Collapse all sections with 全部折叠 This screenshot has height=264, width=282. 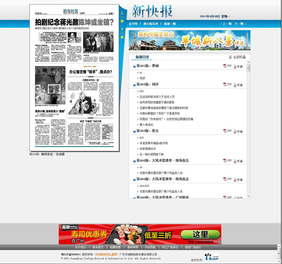pyautogui.click(x=237, y=57)
